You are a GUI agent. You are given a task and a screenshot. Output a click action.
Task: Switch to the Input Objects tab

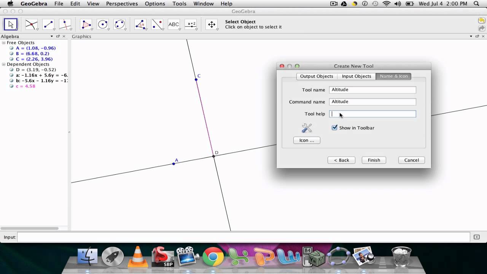point(356,76)
